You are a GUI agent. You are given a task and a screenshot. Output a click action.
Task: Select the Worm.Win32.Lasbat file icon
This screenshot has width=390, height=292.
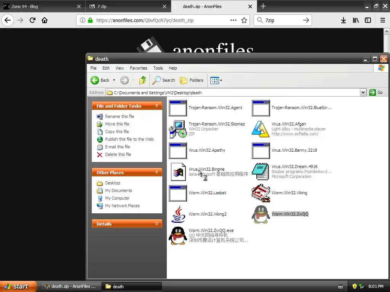click(x=177, y=193)
